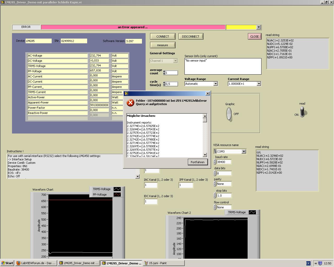Click the average count input field
Image resolution: width=334 pixels, height=267 pixels.
point(171,73)
